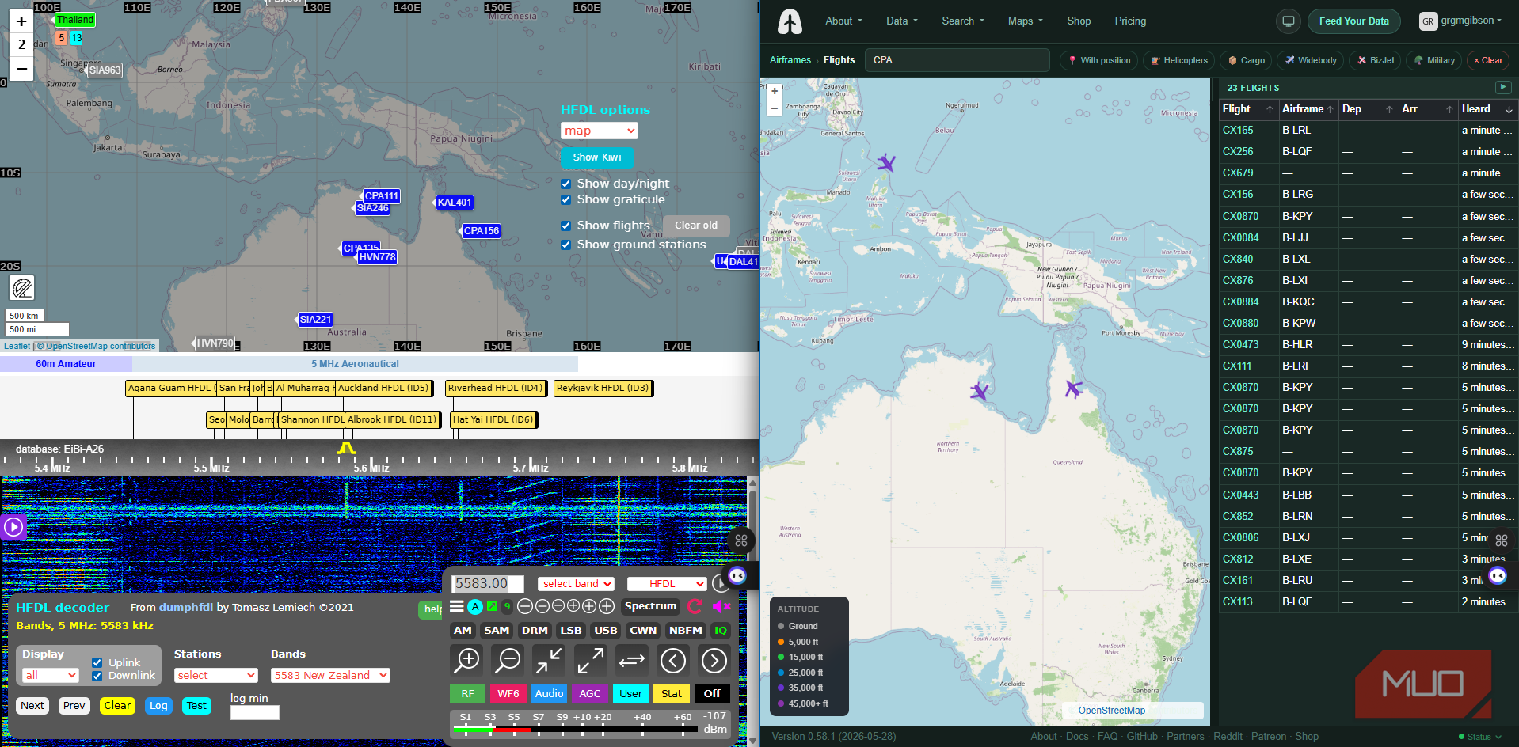Click the magenta muted speaker icon
The height and width of the screenshot is (747, 1519).
721,607
